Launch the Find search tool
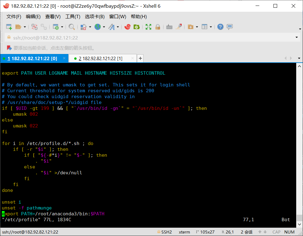The height and width of the screenshot is (236, 303). pyautogui.click(x=71, y=27)
